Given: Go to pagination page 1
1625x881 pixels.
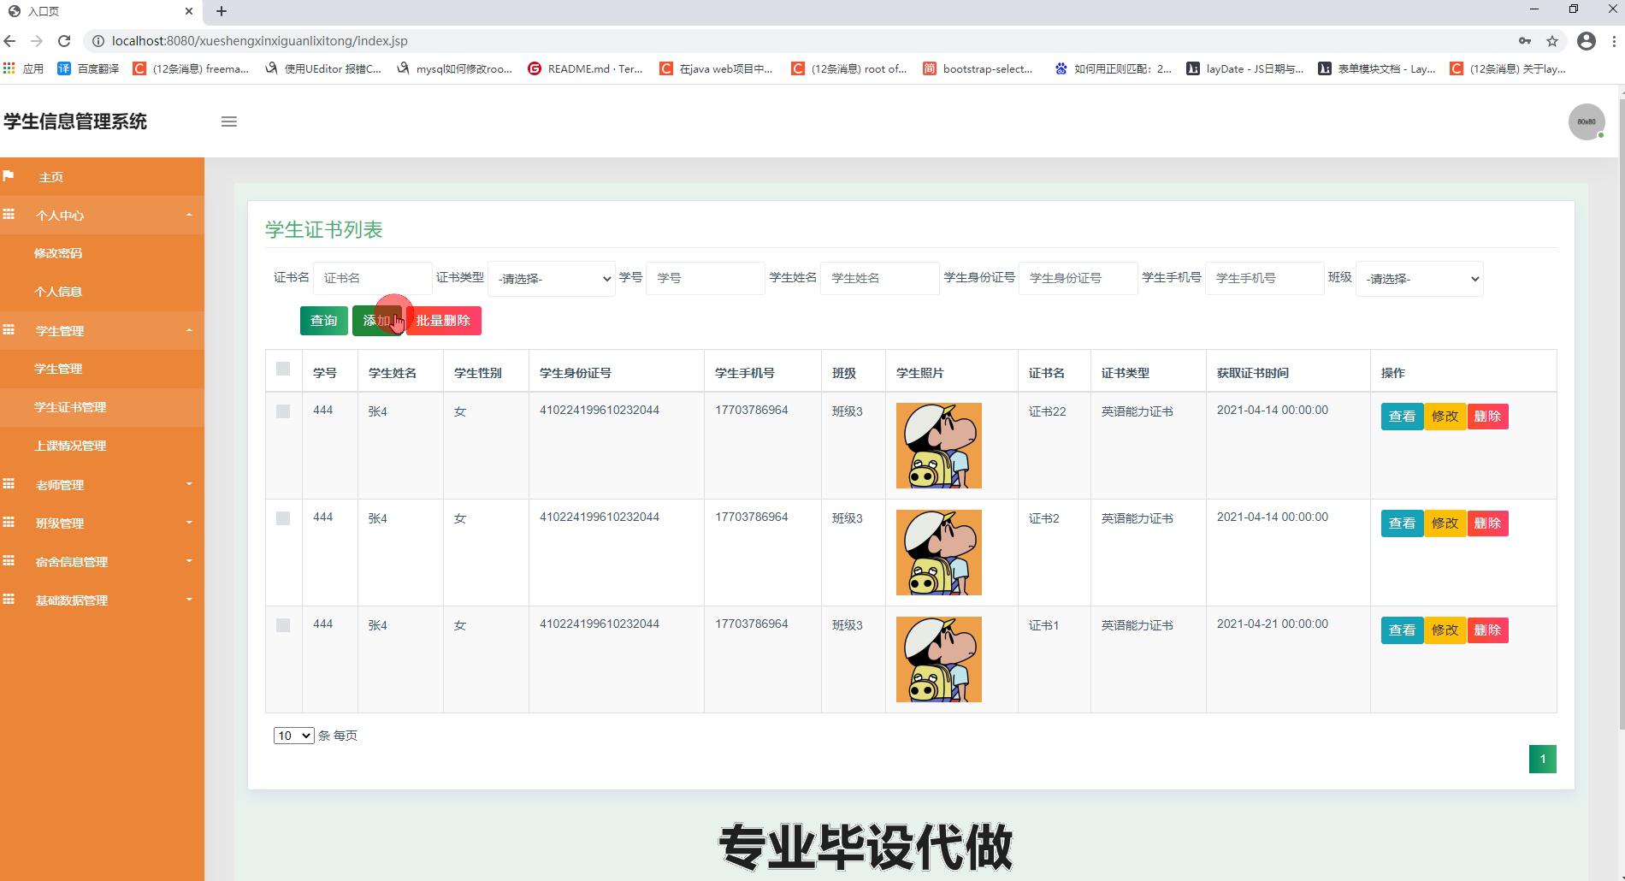Looking at the screenshot, I should pos(1542,759).
